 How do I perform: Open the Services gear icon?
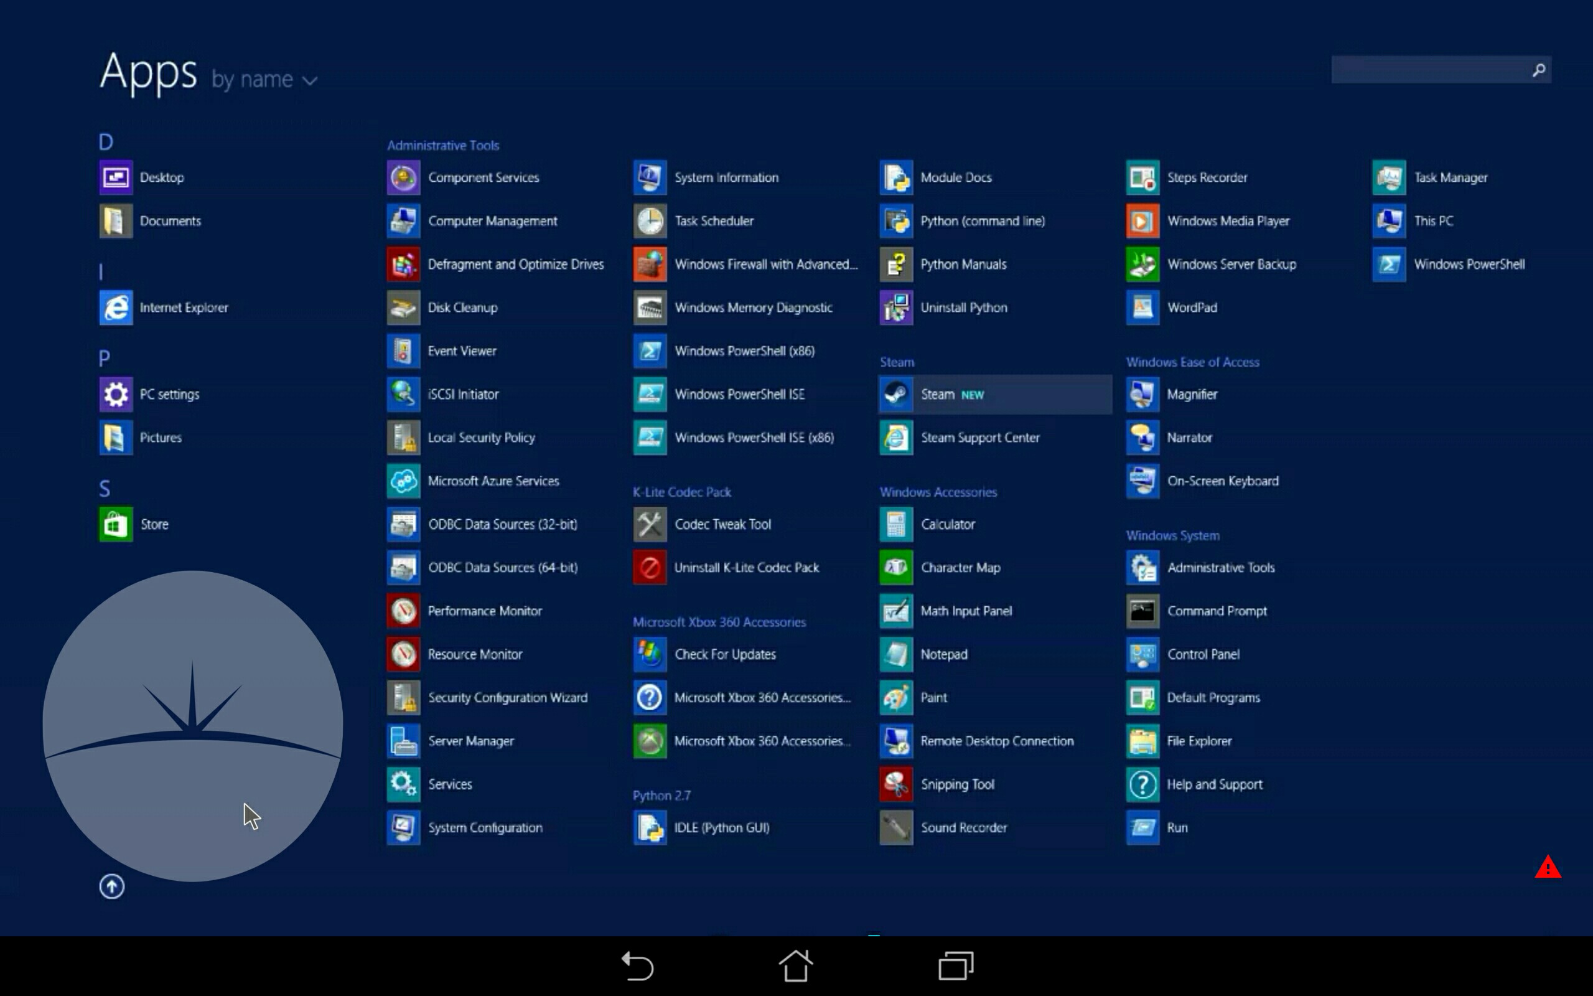(403, 784)
